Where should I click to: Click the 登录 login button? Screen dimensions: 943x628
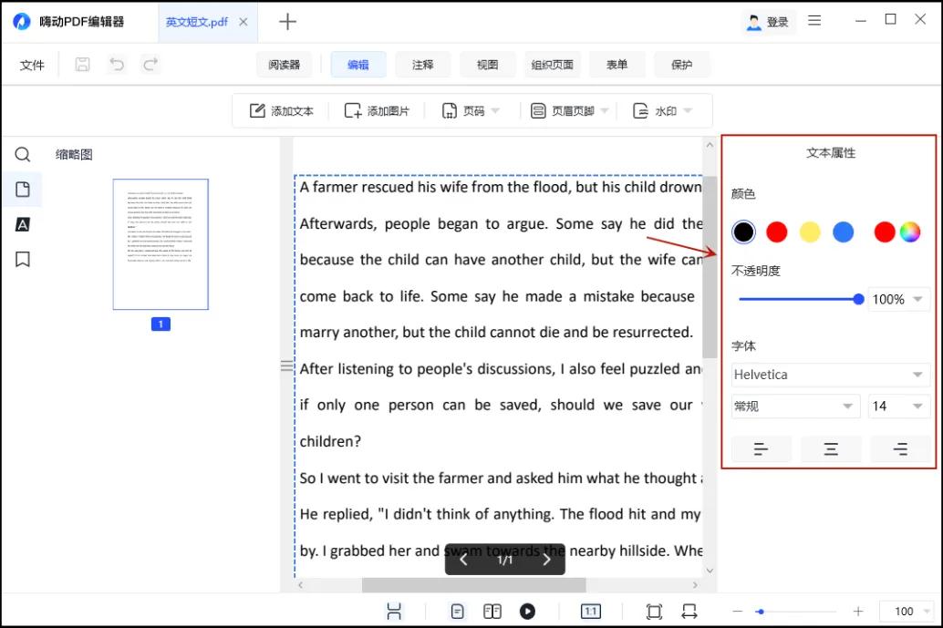pyautogui.click(x=768, y=22)
